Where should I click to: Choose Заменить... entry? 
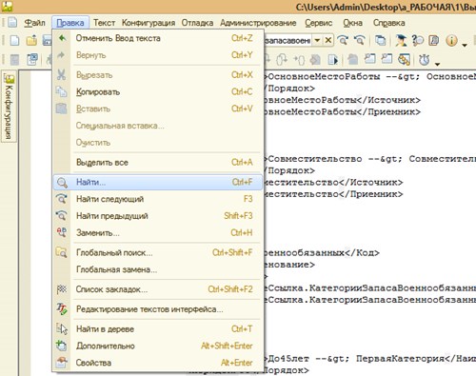coord(158,233)
